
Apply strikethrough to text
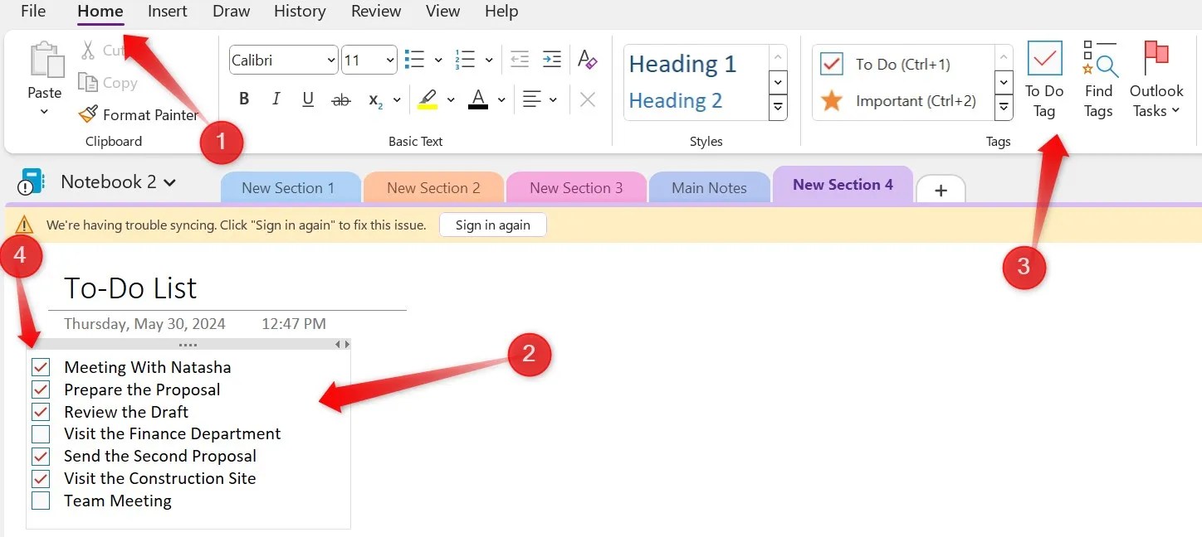pos(340,99)
